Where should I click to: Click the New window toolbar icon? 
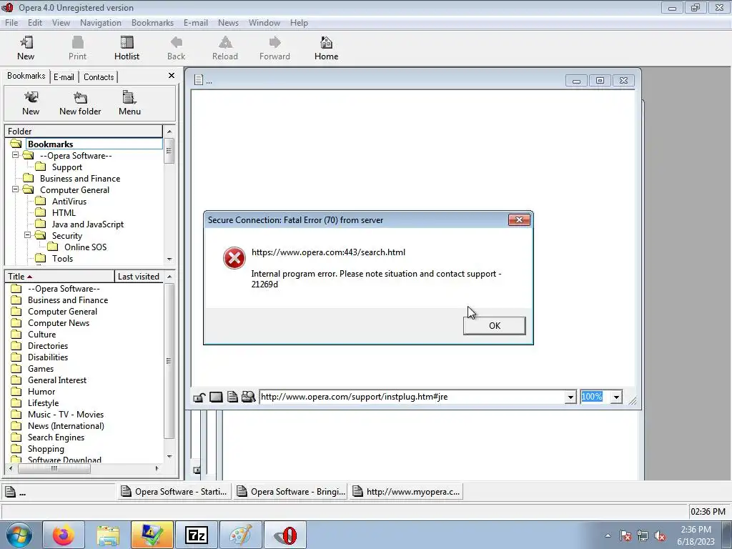click(26, 43)
